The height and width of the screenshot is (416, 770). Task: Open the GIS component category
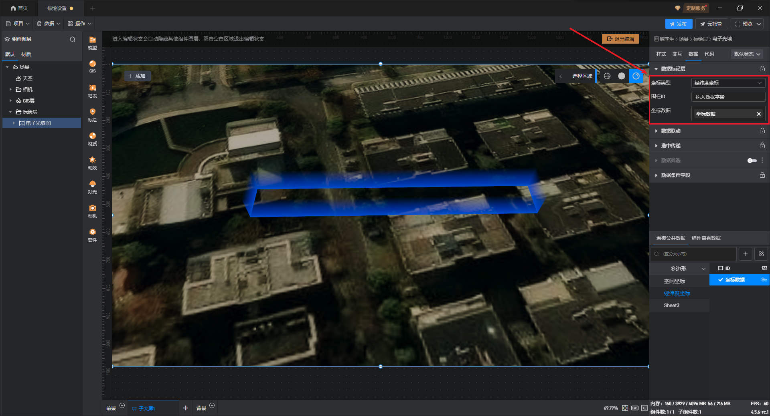click(x=92, y=66)
